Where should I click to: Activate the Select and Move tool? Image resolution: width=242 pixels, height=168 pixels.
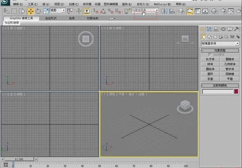(x=31, y=11)
